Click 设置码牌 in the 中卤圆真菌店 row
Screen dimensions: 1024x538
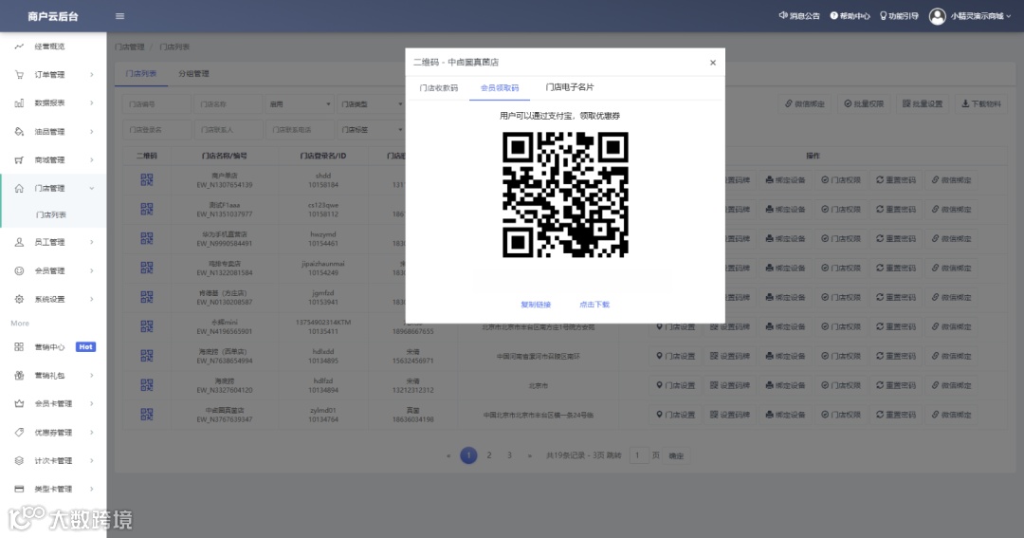pos(730,415)
